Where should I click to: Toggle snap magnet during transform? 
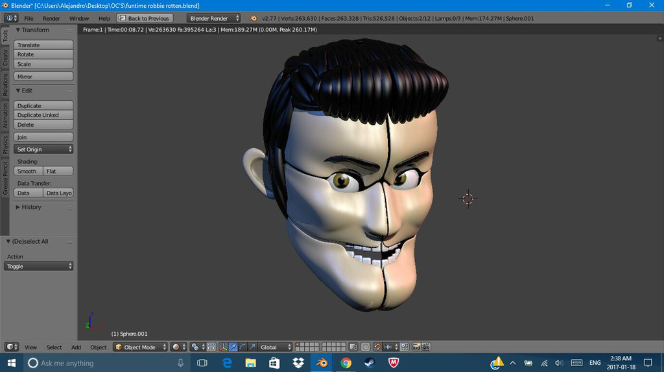pyautogui.click(x=378, y=347)
